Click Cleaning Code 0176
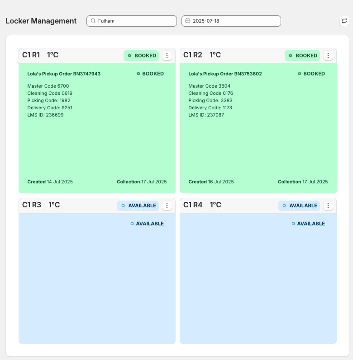 tap(211, 93)
